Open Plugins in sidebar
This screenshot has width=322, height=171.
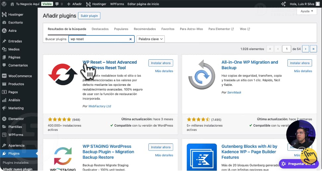pos(19,153)
